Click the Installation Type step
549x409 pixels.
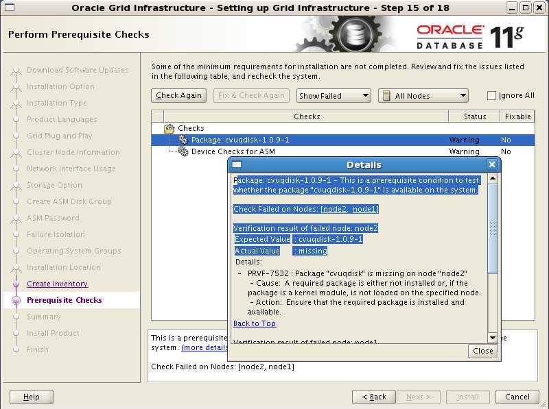click(57, 103)
